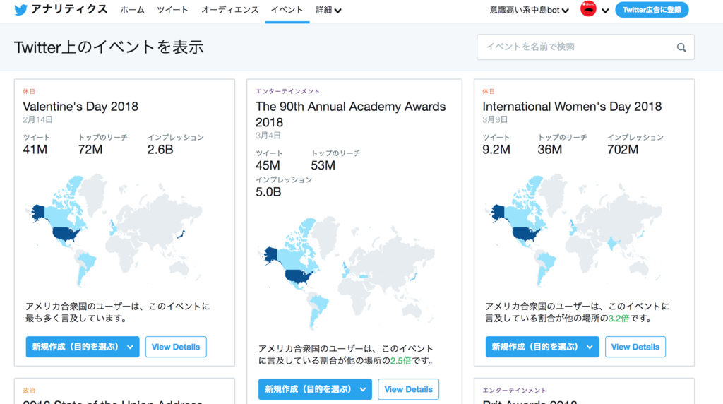View Details for Valentine's Day 2018
The image size is (723, 404).
(x=176, y=347)
